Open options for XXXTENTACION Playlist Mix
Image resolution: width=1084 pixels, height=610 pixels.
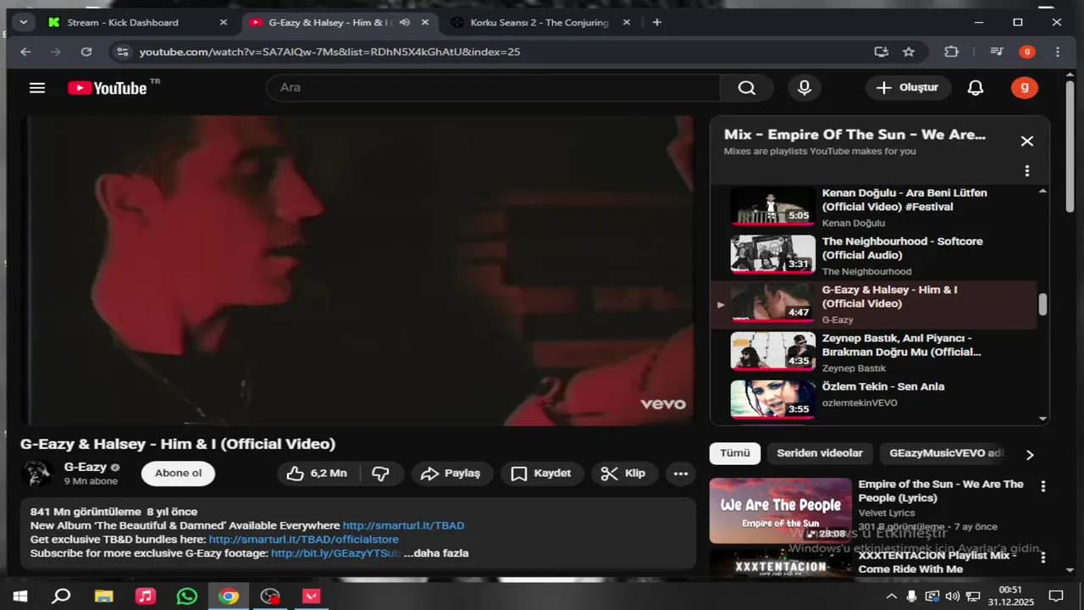click(x=1043, y=557)
